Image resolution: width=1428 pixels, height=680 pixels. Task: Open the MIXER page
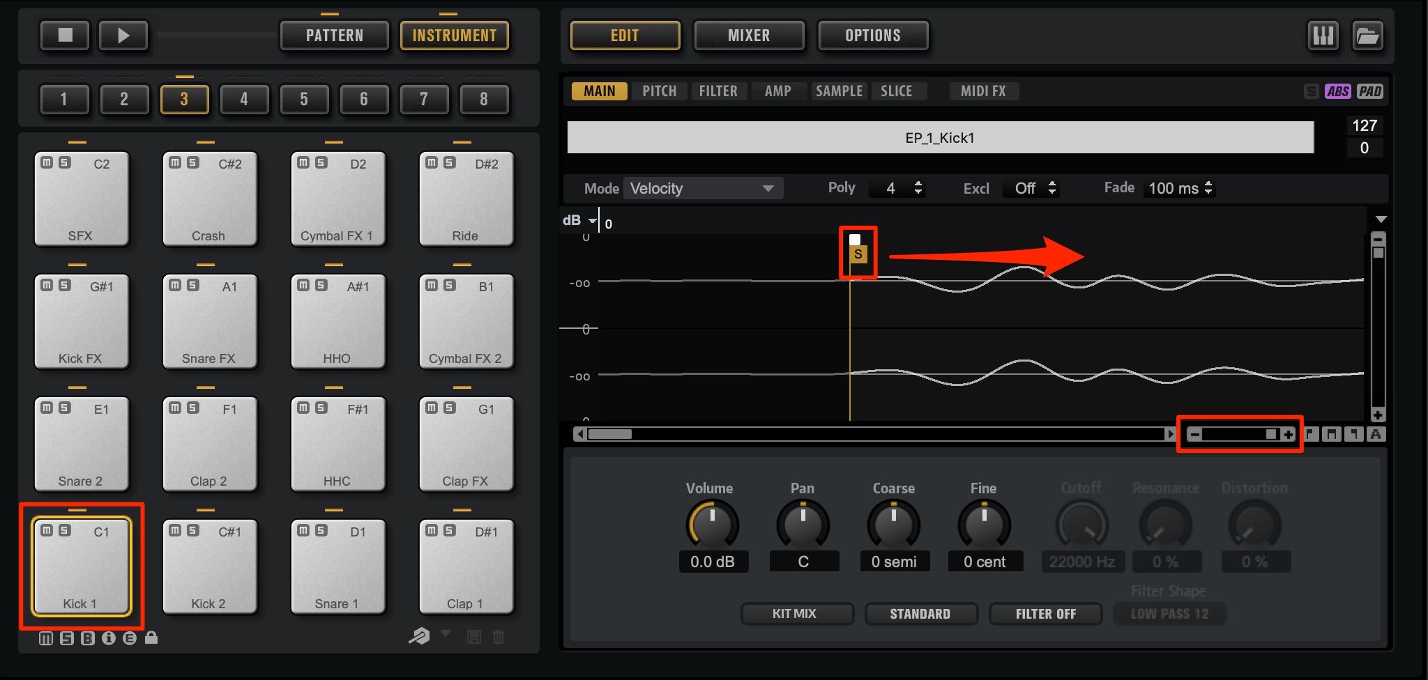(749, 36)
